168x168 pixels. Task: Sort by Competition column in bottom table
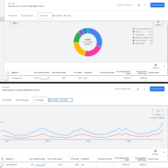(85, 159)
